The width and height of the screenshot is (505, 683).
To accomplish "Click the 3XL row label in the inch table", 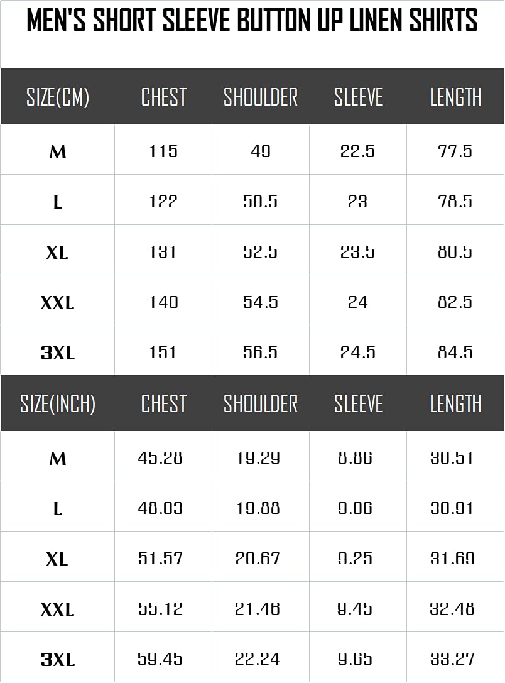I will pos(58,660).
